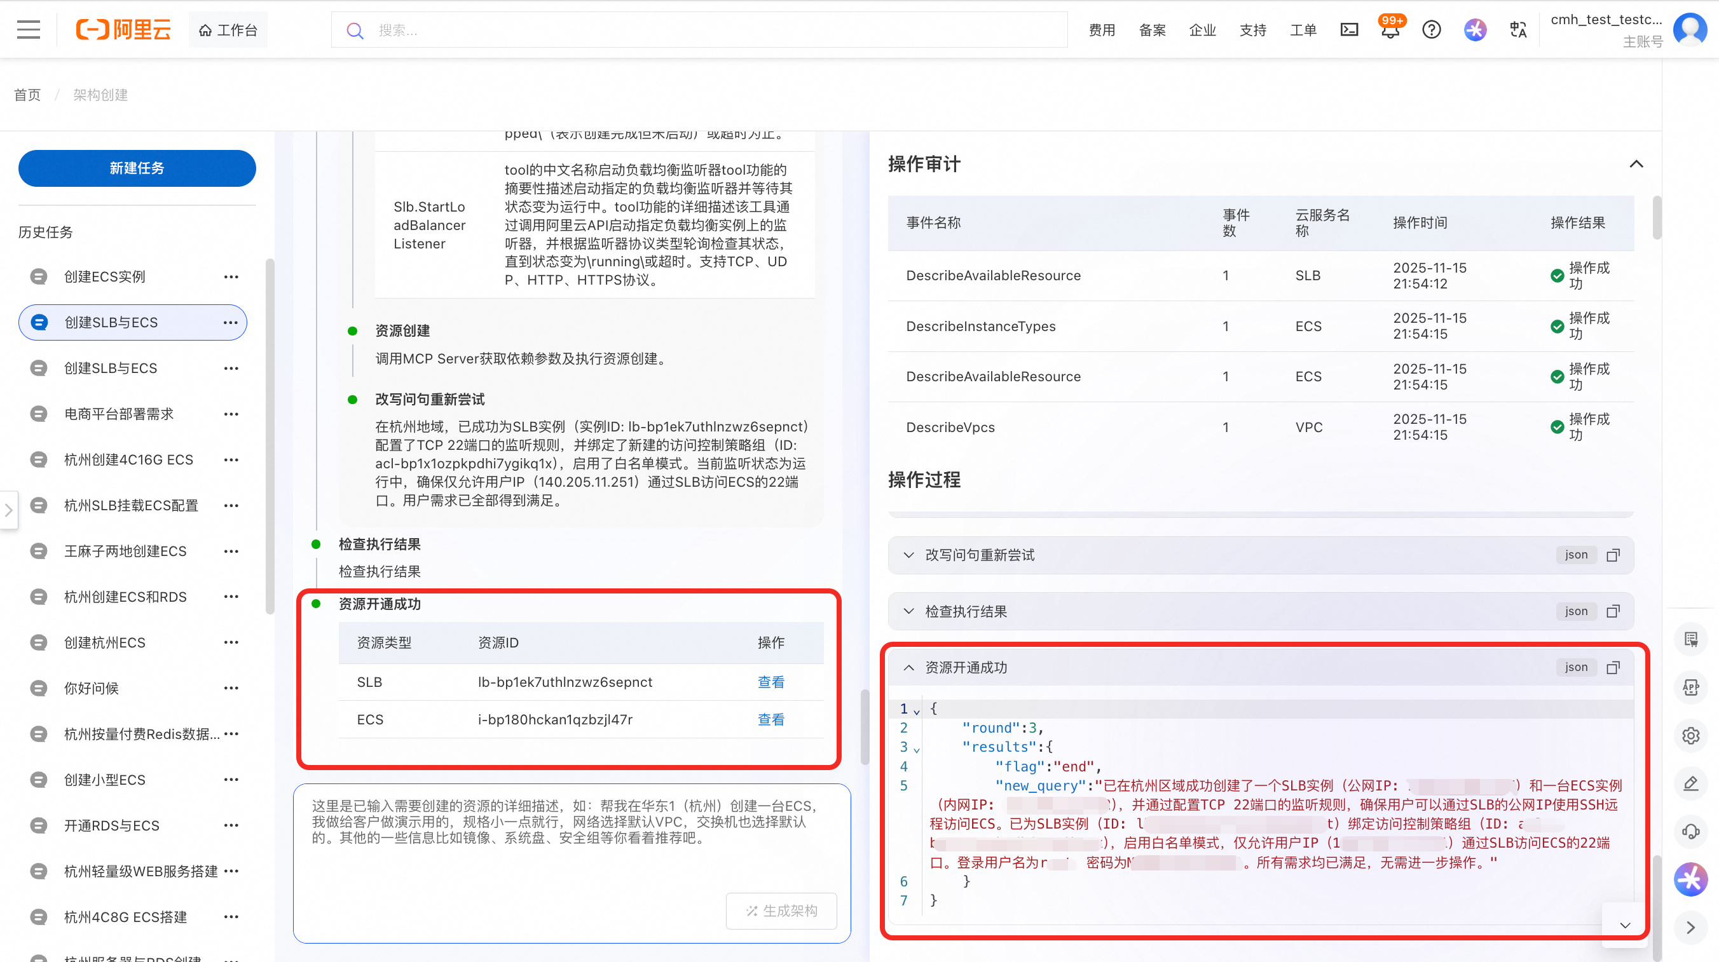Viewport: 1719px width, 962px height.
Task: Copy the 资源开通成功 JSON content
Action: point(1613,668)
